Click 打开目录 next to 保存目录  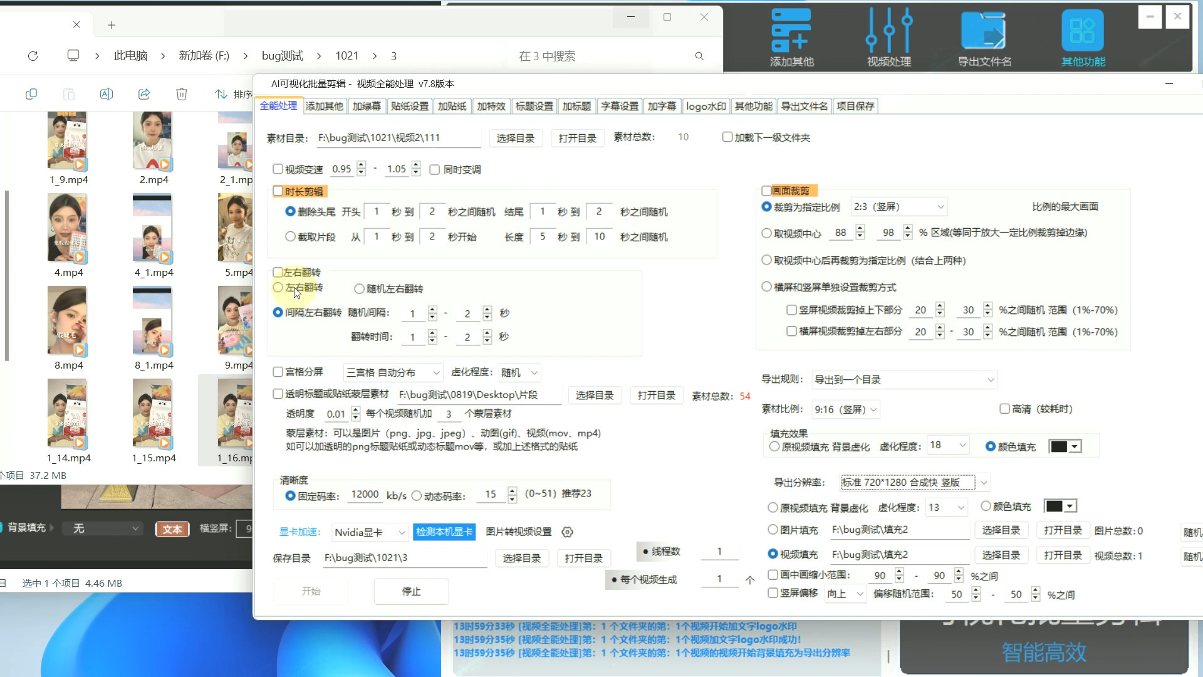coord(584,558)
